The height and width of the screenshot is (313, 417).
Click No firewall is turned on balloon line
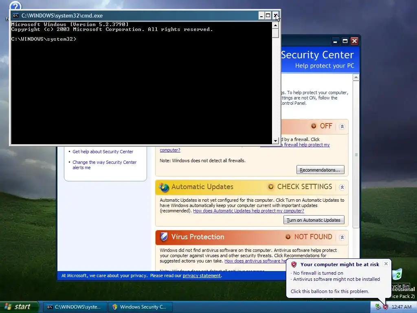point(318,273)
